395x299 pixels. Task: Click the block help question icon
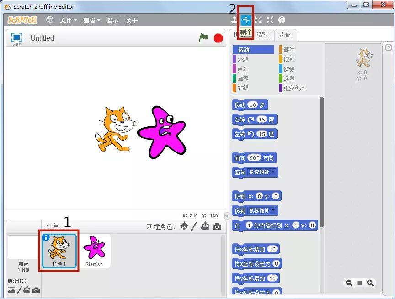[x=282, y=20]
